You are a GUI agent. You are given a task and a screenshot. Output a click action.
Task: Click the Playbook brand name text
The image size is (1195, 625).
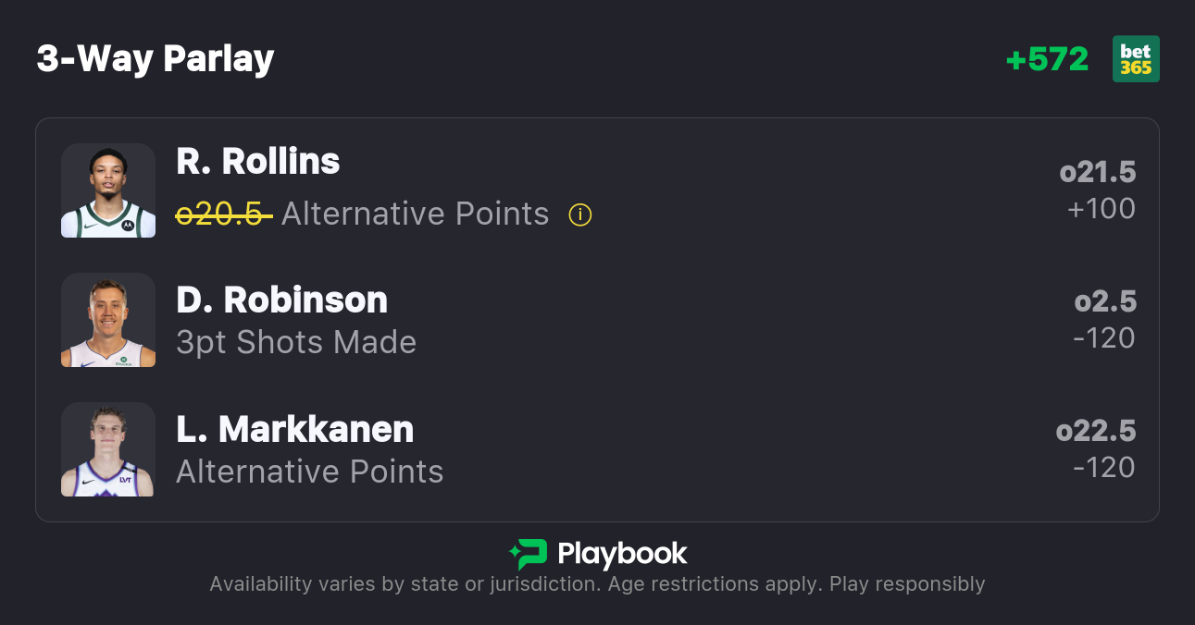(622, 554)
